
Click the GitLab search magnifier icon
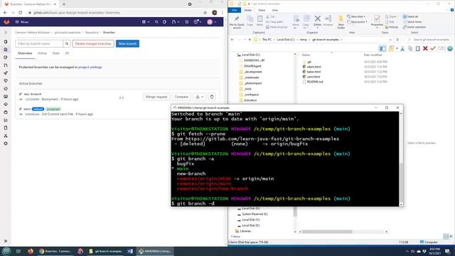coord(156,22)
